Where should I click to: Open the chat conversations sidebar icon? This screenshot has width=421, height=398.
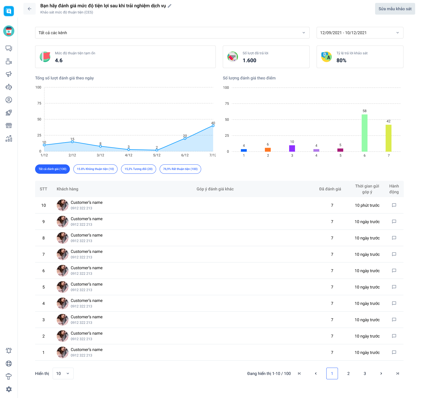tap(9, 48)
